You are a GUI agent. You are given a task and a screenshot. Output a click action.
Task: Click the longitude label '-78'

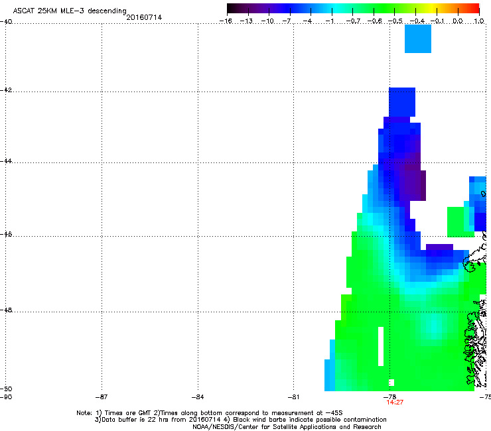coord(389,397)
